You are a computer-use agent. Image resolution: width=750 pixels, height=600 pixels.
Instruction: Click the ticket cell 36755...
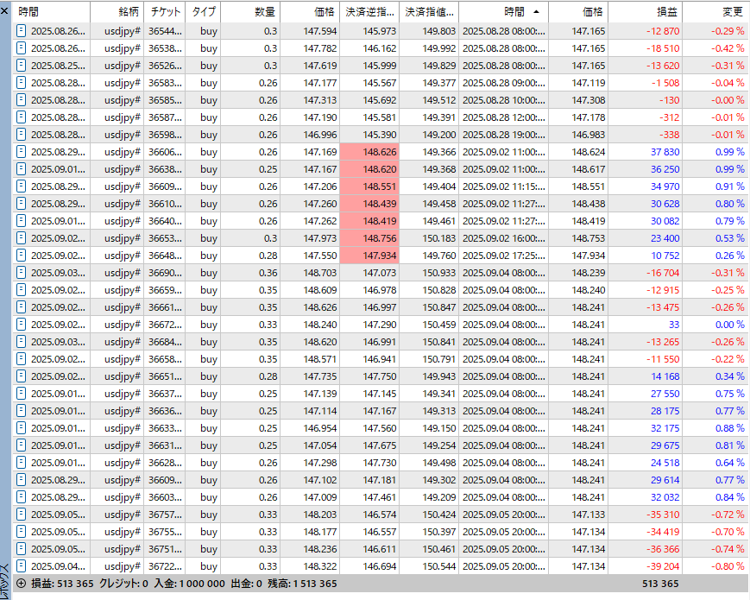pyautogui.click(x=165, y=532)
